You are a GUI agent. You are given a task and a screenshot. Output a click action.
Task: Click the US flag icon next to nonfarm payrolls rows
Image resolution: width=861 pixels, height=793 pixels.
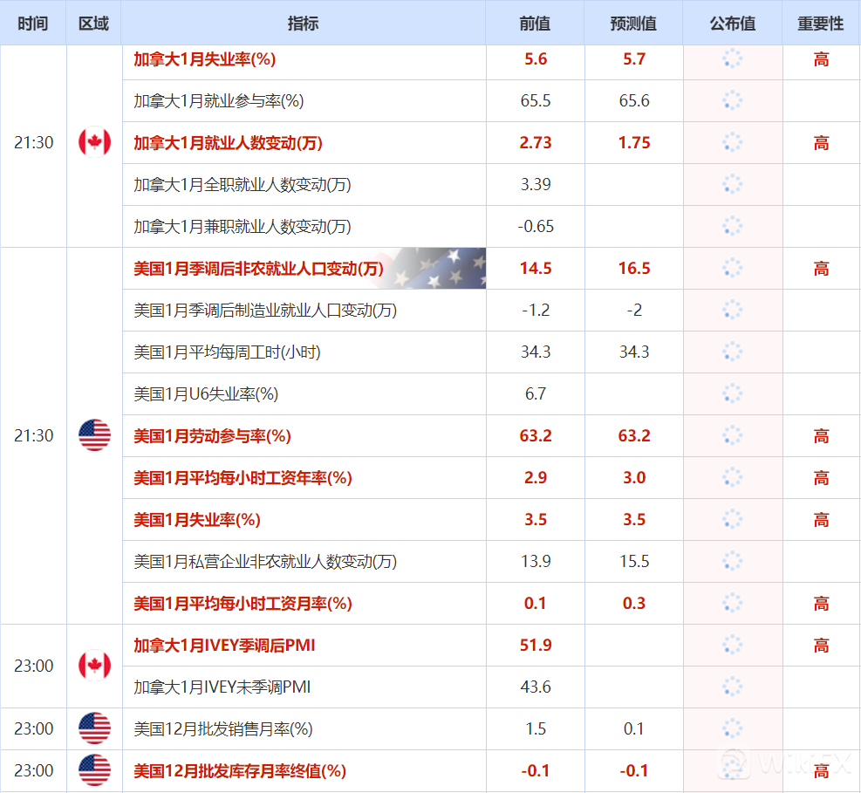pyautogui.click(x=92, y=435)
